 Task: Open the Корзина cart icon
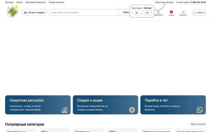(183, 13)
